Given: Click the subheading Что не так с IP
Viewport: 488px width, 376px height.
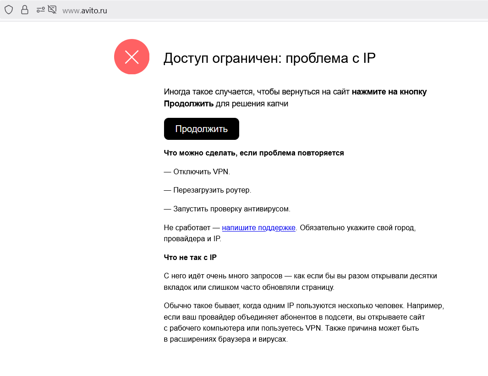Looking at the screenshot, I should (190, 257).
